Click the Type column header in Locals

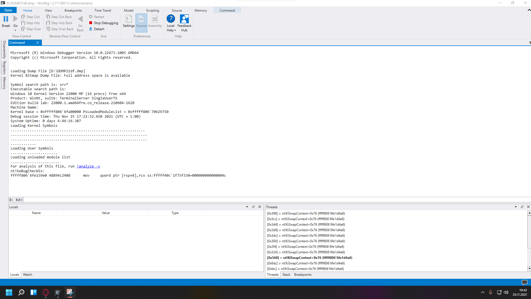175,213
